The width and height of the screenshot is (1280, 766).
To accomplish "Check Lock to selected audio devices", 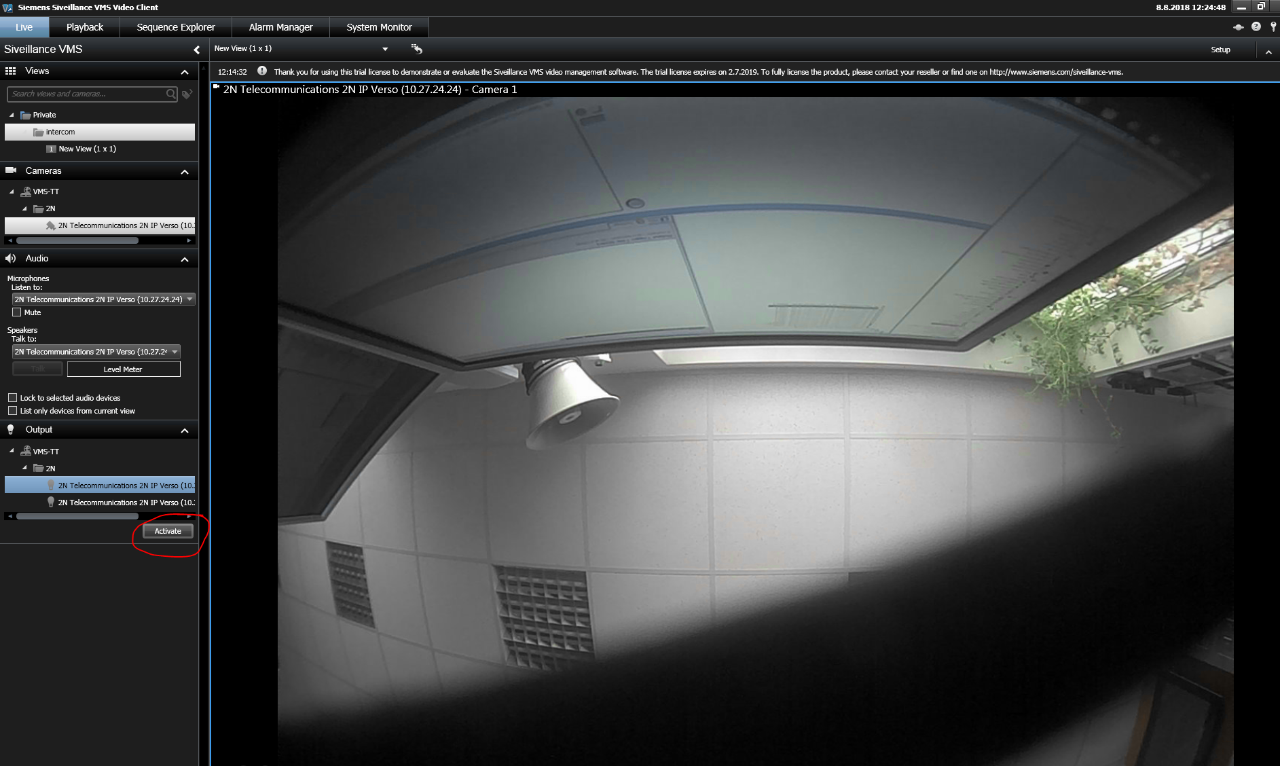I will pyautogui.click(x=12, y=398).
